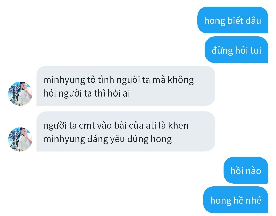Screen dimensions: 276x216
Task: Open sender avatar beside 'người ta cmt' message
Action: tap(20, 139)
